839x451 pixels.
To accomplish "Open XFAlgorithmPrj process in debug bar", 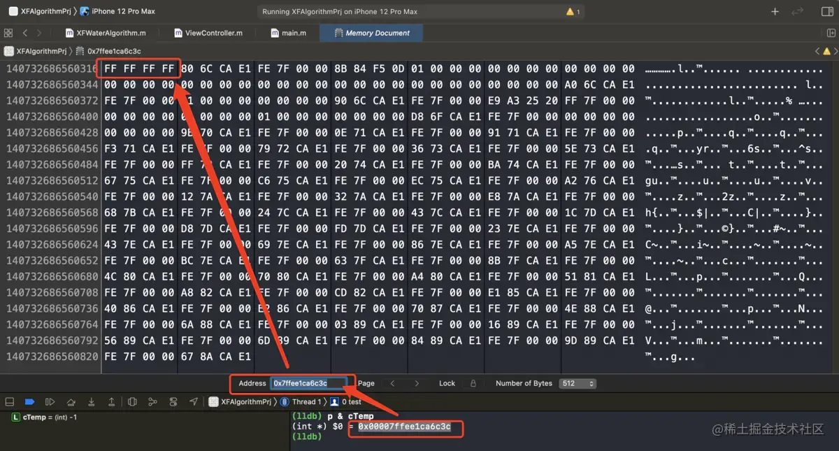I will 240,402.
